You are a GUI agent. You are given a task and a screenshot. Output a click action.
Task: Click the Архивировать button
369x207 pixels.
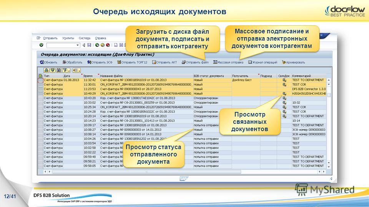[293, 62]
